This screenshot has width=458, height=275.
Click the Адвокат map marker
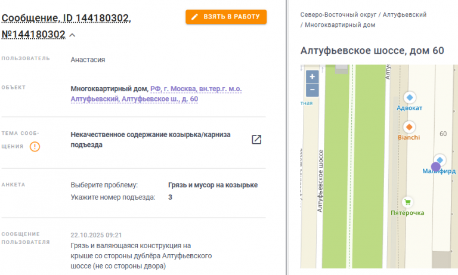pos(410,98)
